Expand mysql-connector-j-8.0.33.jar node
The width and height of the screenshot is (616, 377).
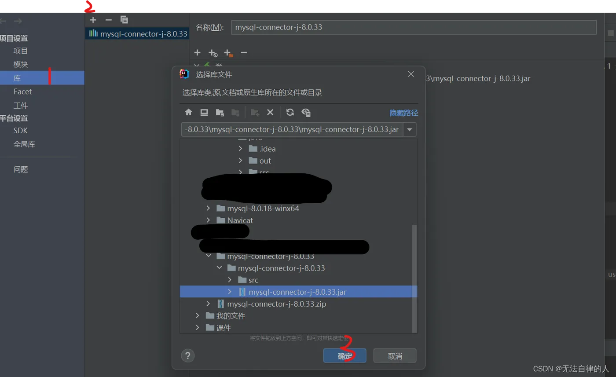(230, 292)
